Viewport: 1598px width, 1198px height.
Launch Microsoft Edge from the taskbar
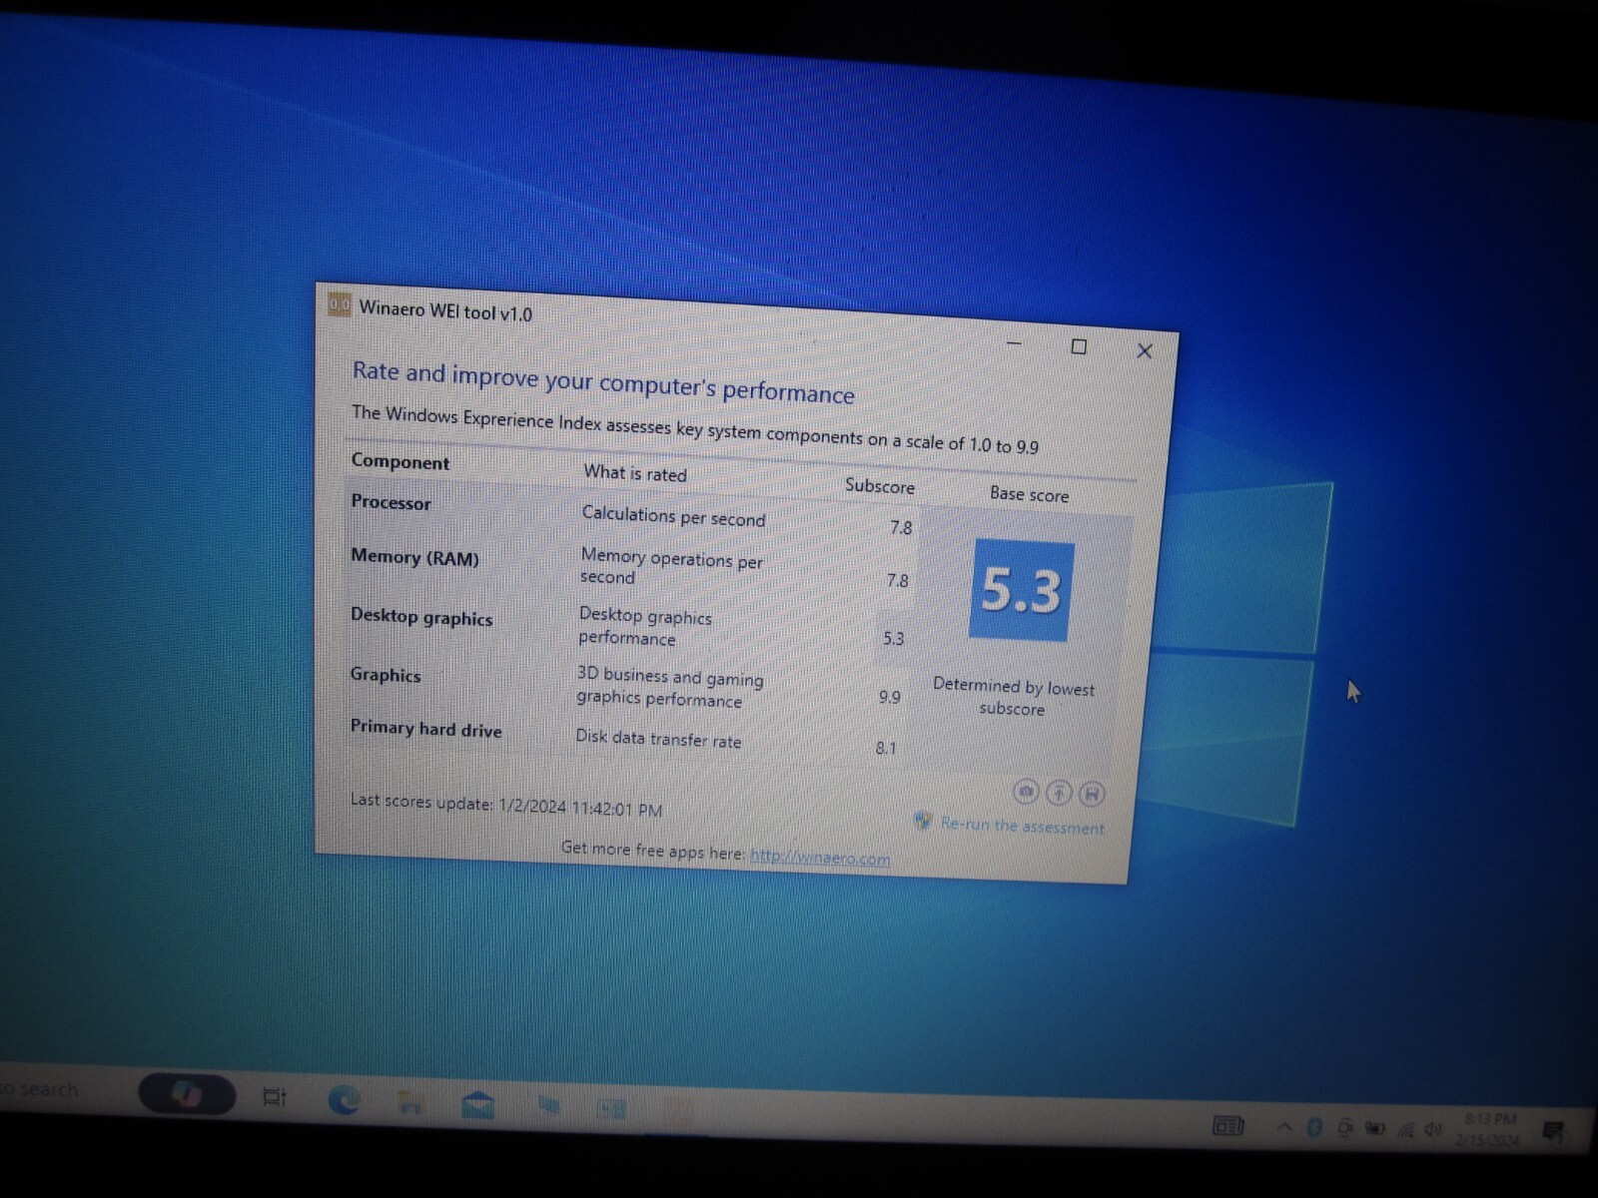[x=344, y=1100]
